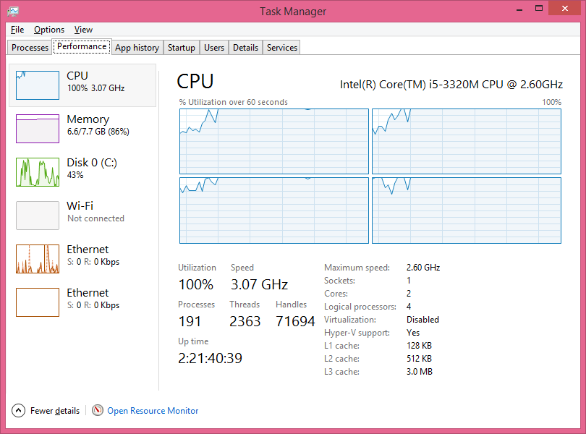Screen dimensions: 586x434
Task: Open the Options menu
Action: pos(48,30)
